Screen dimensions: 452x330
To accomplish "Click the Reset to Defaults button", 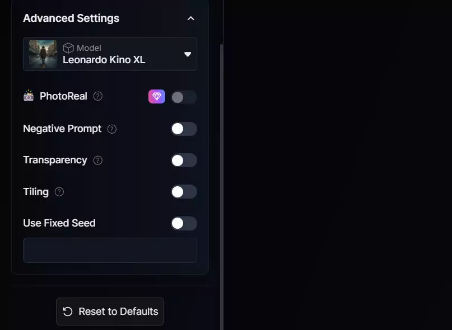I will (x=110, y=312).
